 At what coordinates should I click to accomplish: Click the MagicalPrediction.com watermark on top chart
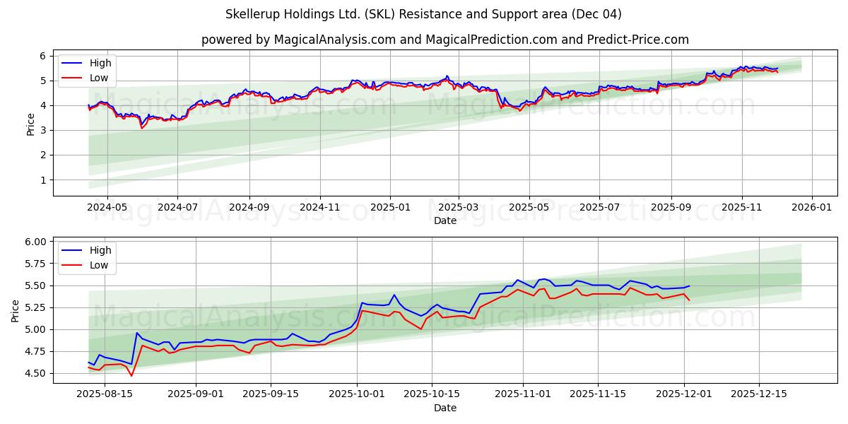click(589, 107)
